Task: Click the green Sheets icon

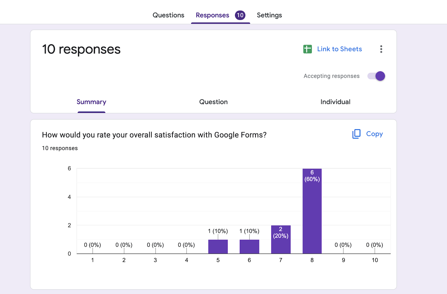Action: click(x=307, y=49)
